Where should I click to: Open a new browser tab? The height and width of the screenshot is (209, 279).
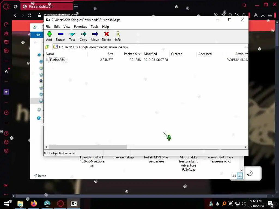[76, 7]
